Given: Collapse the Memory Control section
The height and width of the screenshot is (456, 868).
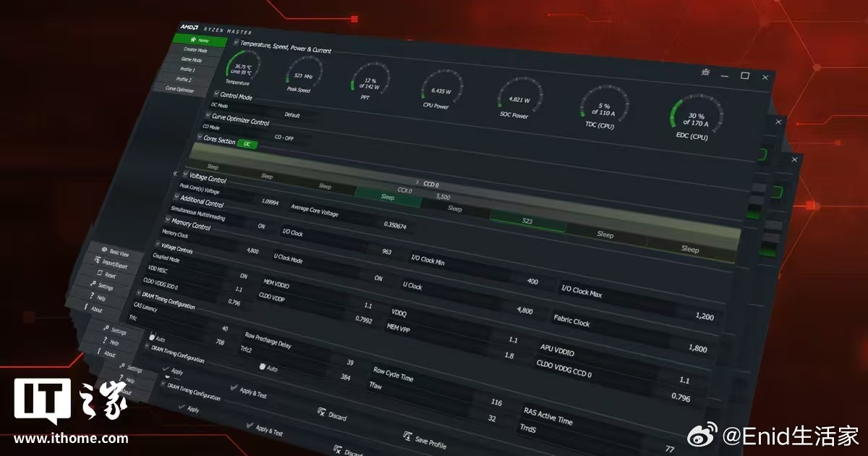Looking at the screenshot, I should [166, 221].
